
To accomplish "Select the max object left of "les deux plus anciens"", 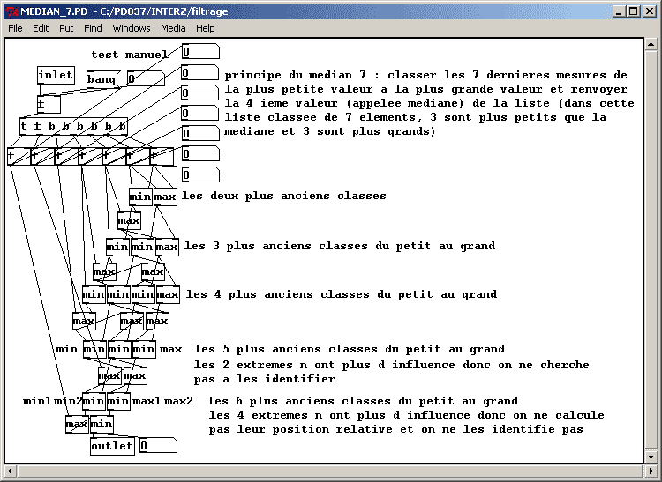I will click(165, 197).
